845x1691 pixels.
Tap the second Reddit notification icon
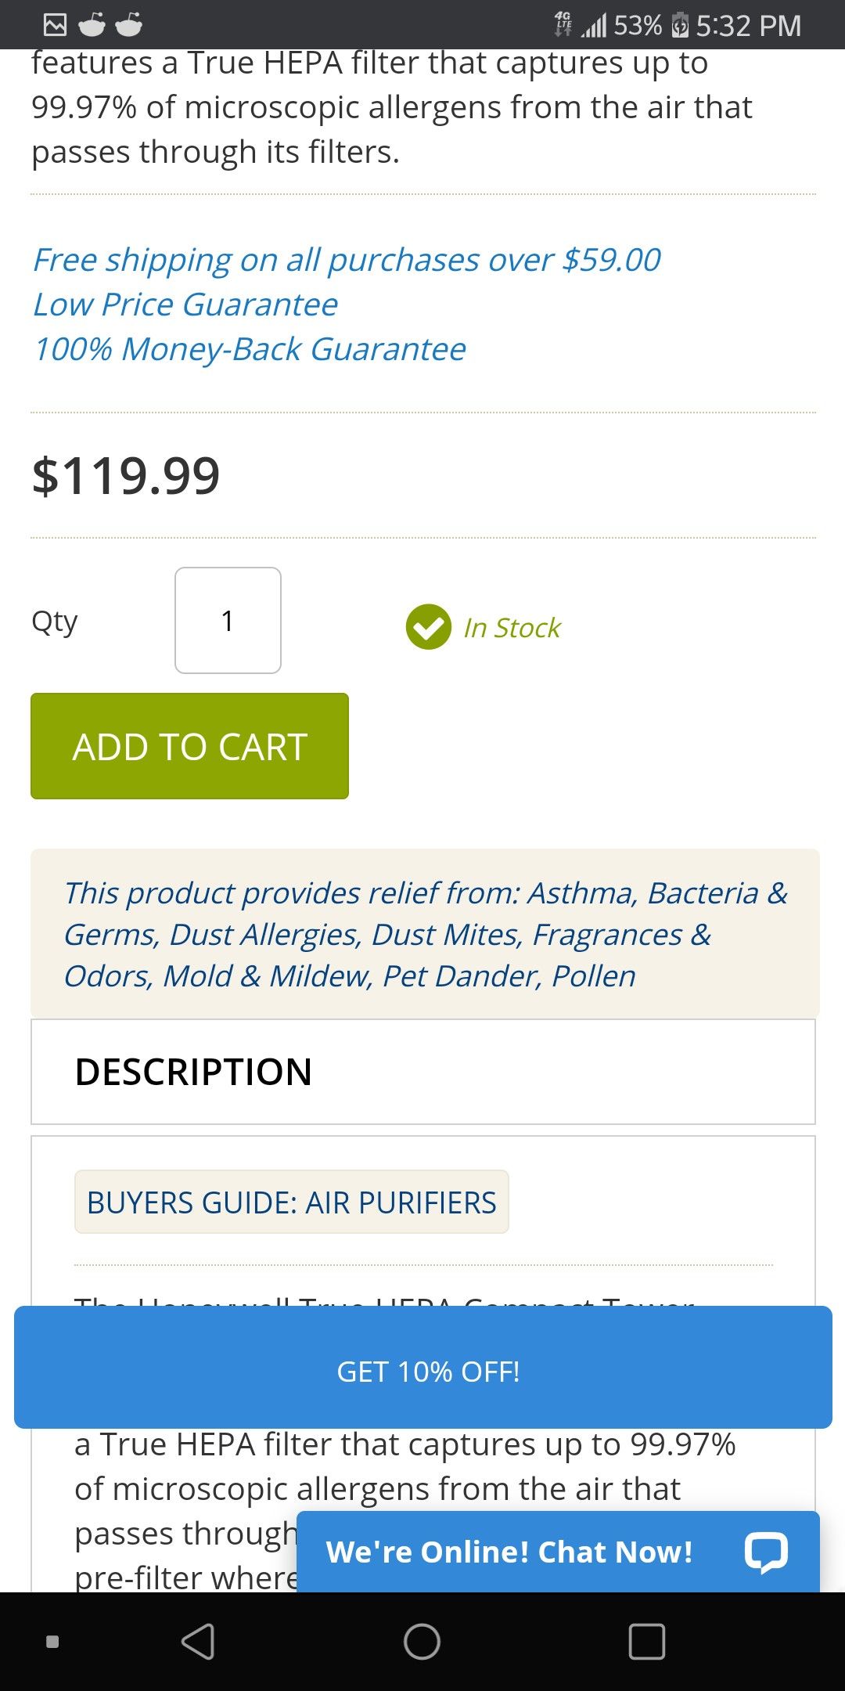tap(129, 25)
